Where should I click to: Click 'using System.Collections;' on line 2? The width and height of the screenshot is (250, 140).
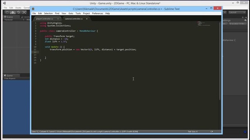55,26
